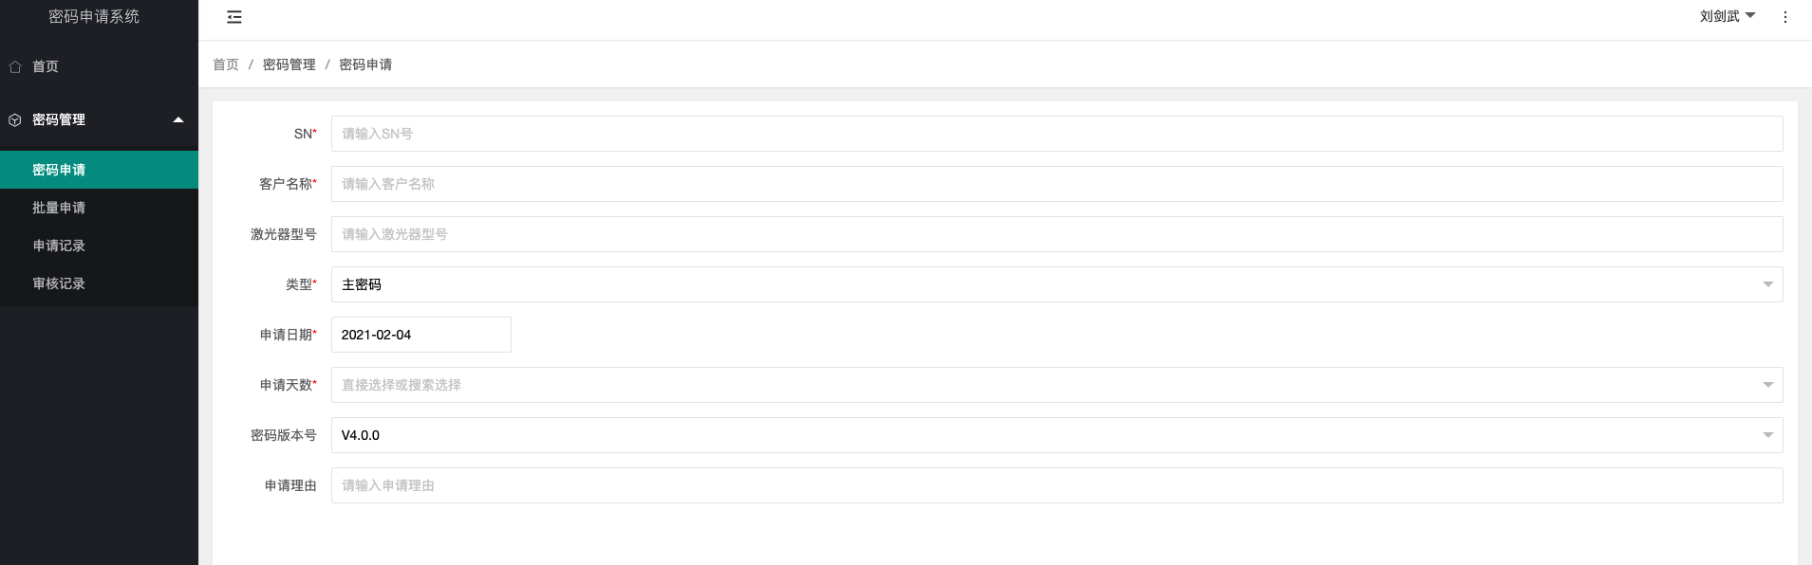Screen dimensions: 1812x565
Task: Click the 密码管理 breadcrumb link
Action: [289, 64]
